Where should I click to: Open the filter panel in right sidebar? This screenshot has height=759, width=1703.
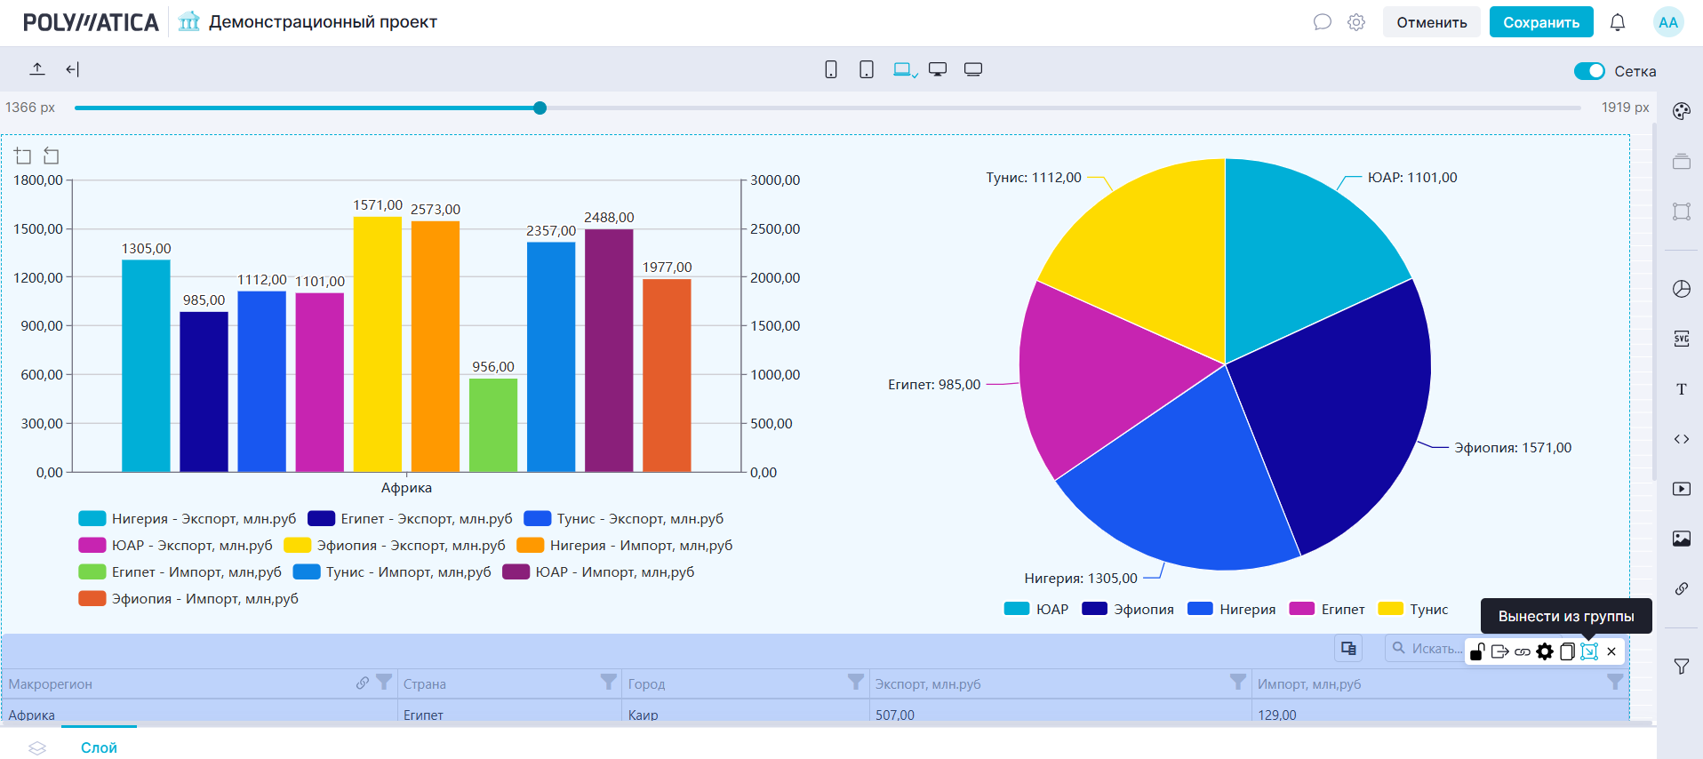tap(1681, 667)
